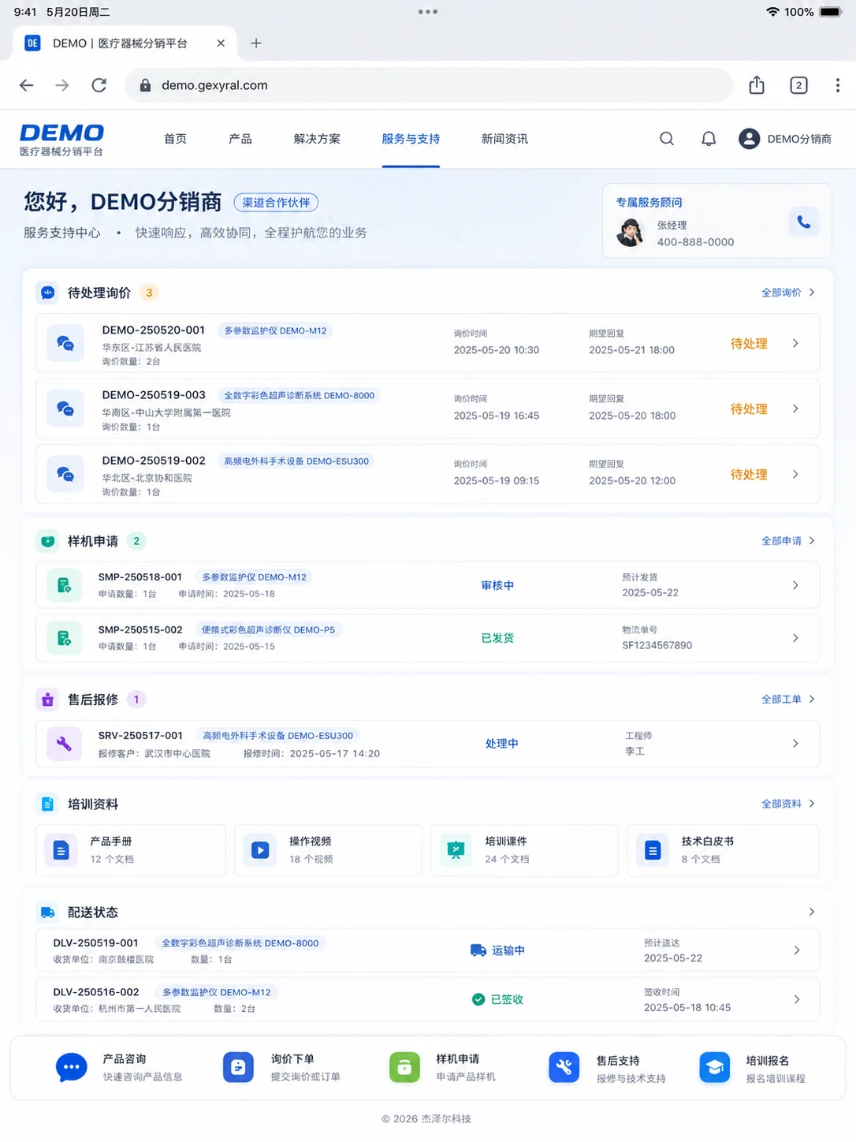Open the 产品 nav item

[x=240, y=139]
